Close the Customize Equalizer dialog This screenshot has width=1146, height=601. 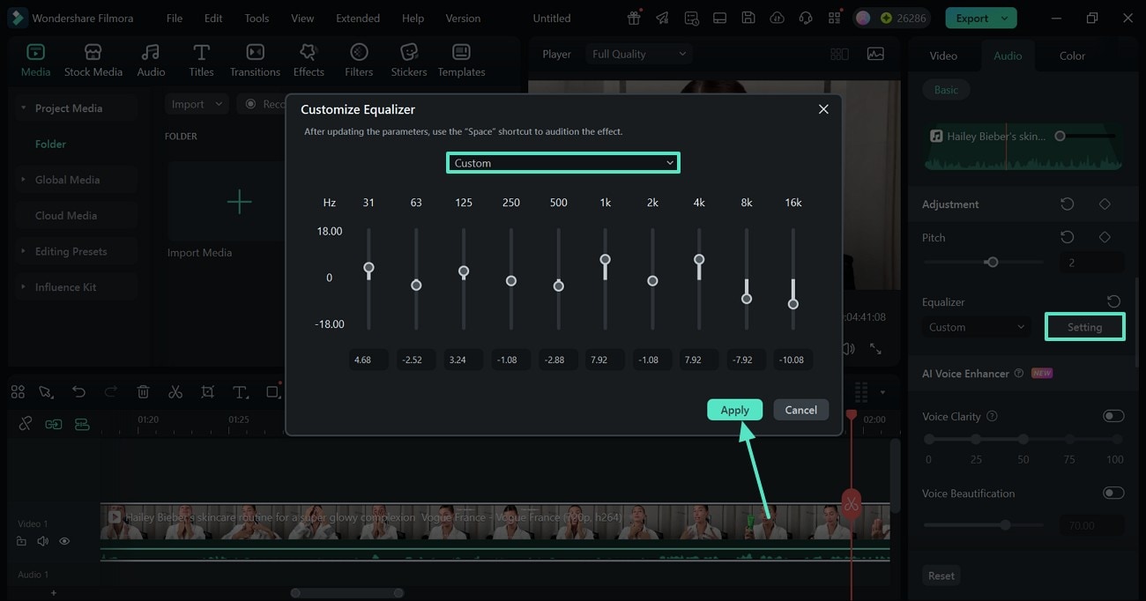[x=823, y=109]
